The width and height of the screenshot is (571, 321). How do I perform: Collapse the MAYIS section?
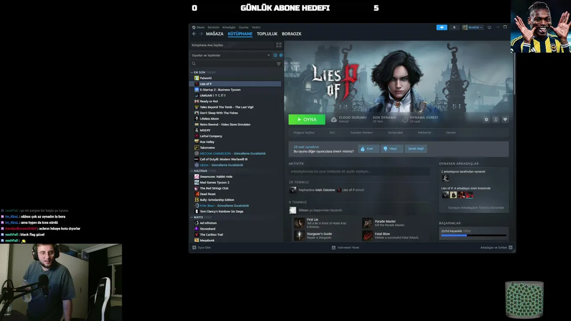click(x=192, y=217)
